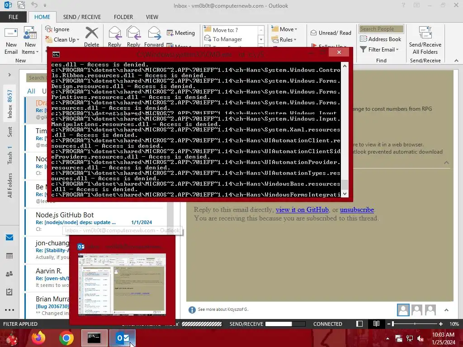Select the HOME ribbon tab
Viewport: 463px width, 347px height.
point(42,17)
